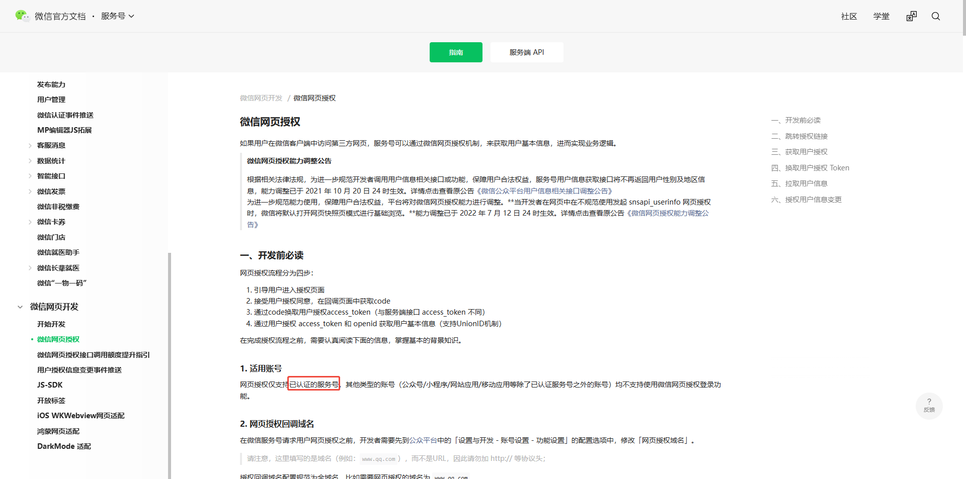Open 微信就医助手 in the sidebar
Viewport: 966px width, 479px height.
58,252
